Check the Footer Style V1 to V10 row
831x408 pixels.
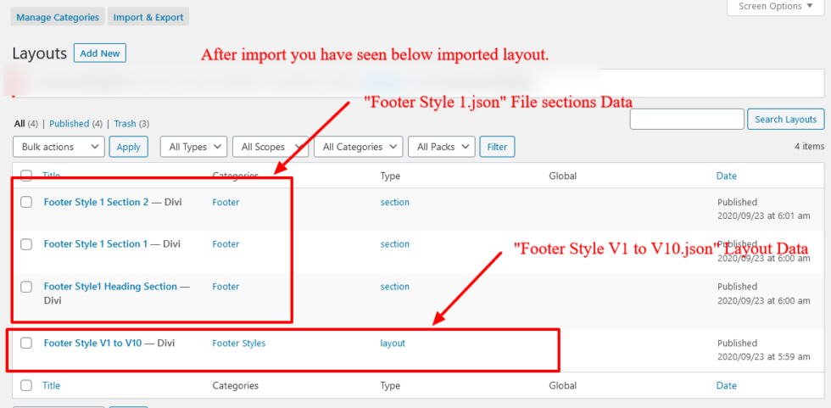[x=26, y=344]
